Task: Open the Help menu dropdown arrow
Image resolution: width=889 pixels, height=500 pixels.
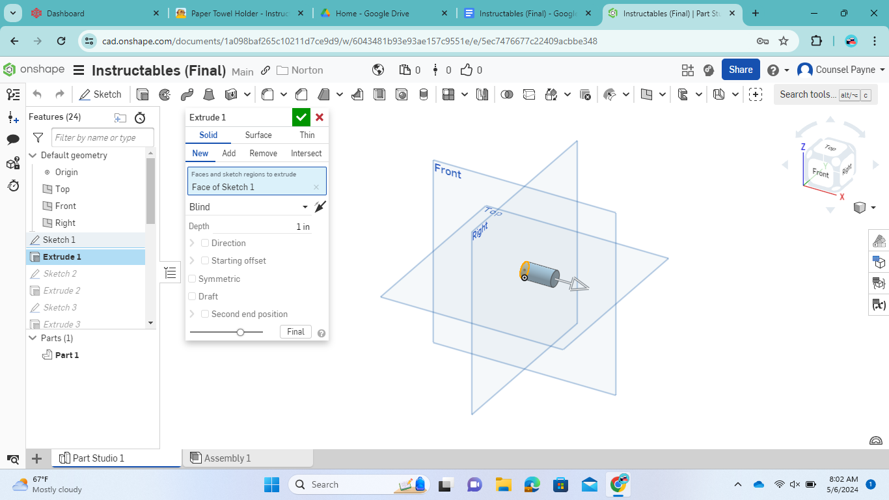Action: 786,70
